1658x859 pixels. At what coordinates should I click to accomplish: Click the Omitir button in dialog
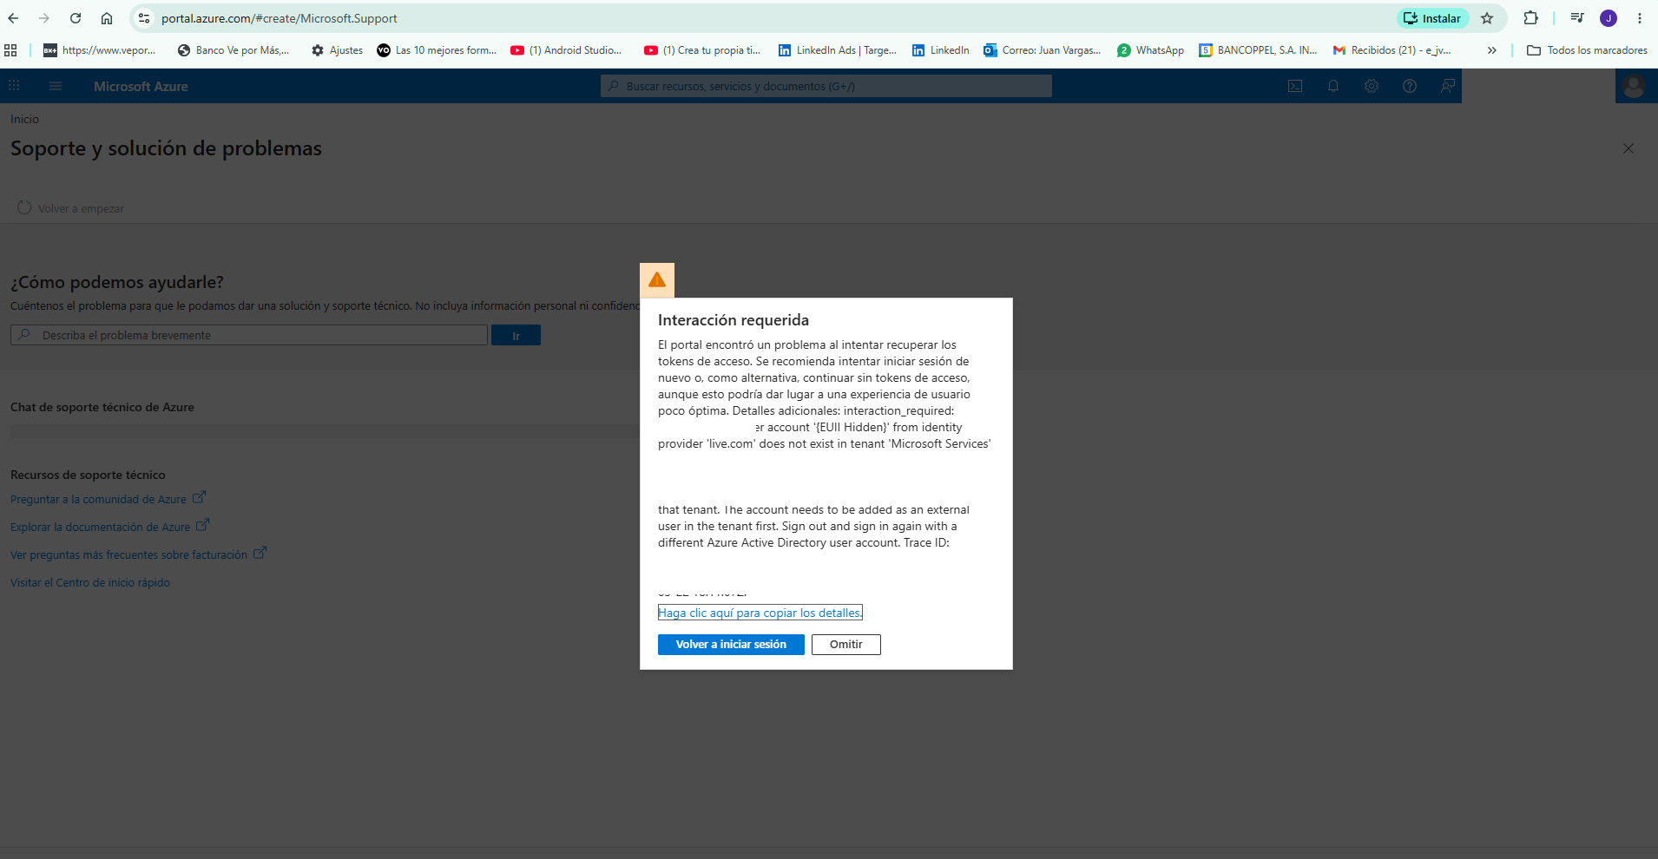[x=846, y=645]
